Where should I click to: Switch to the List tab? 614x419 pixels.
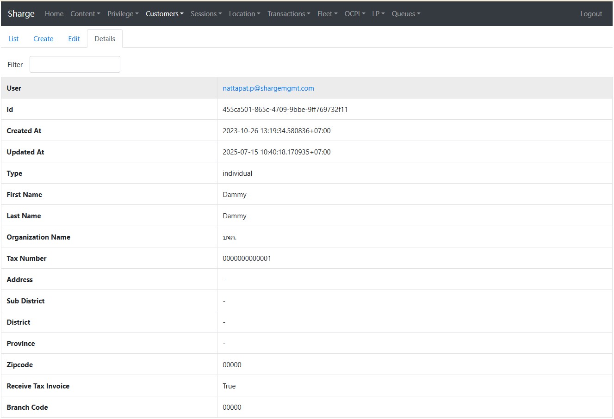pyautogui.click(x=13, y=39)
